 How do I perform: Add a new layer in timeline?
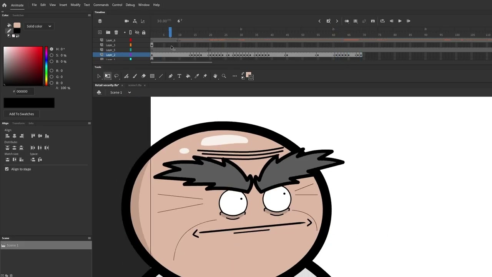click(x=100, y=32)
